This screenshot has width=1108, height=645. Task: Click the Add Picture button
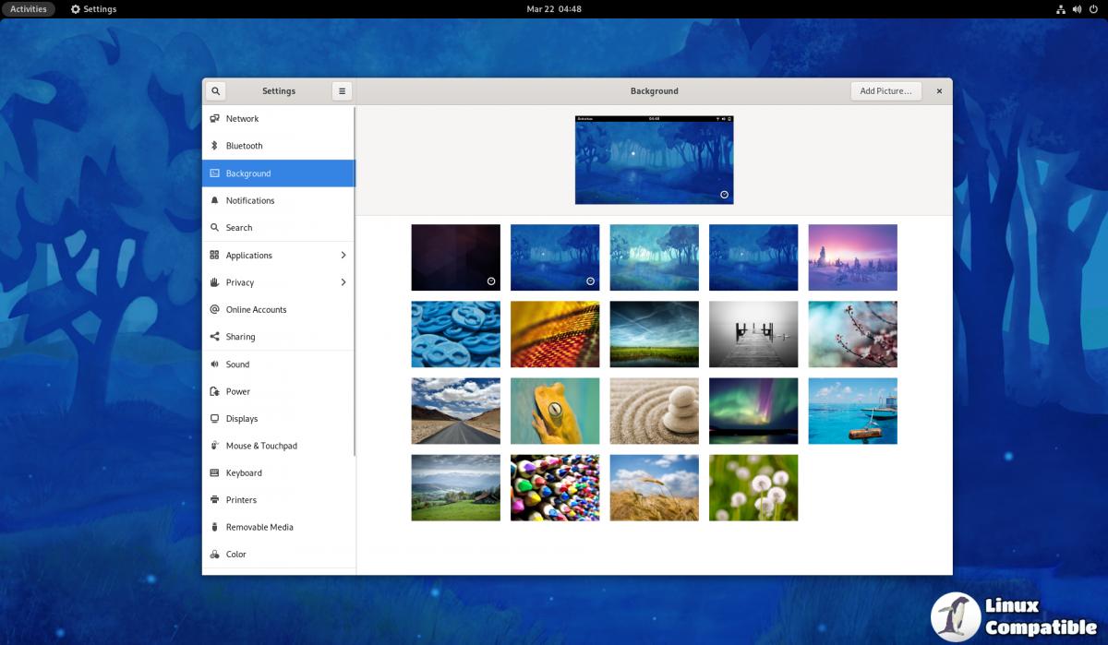click(x=885, y=91)
